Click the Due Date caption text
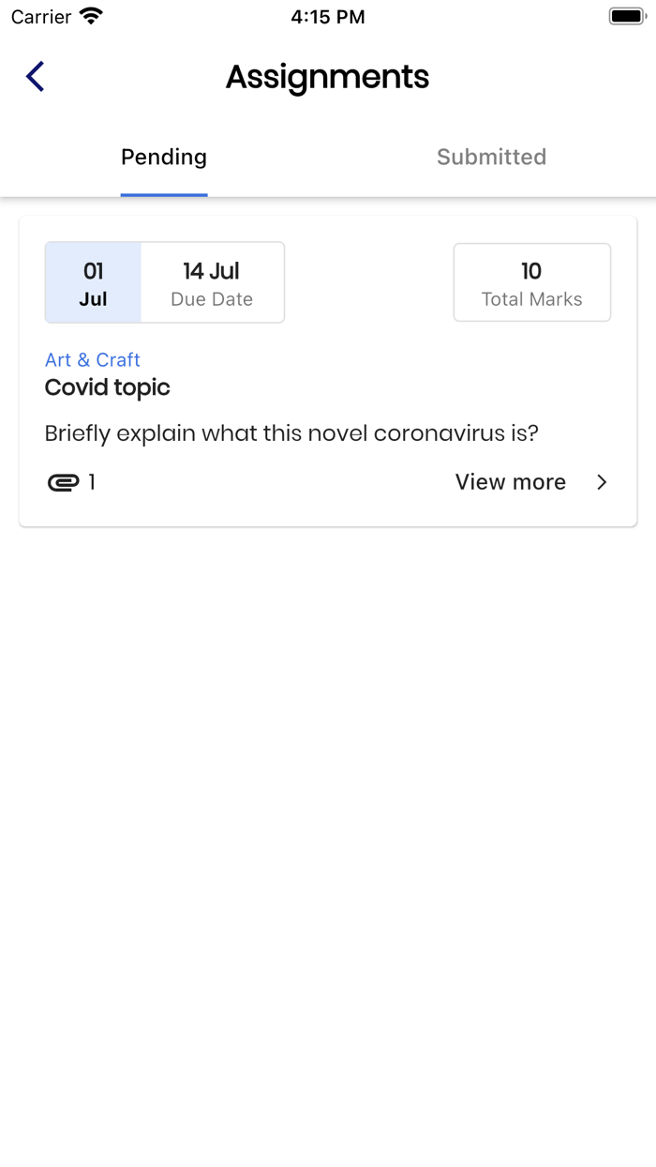656x1167 pixels. point(212,299)
